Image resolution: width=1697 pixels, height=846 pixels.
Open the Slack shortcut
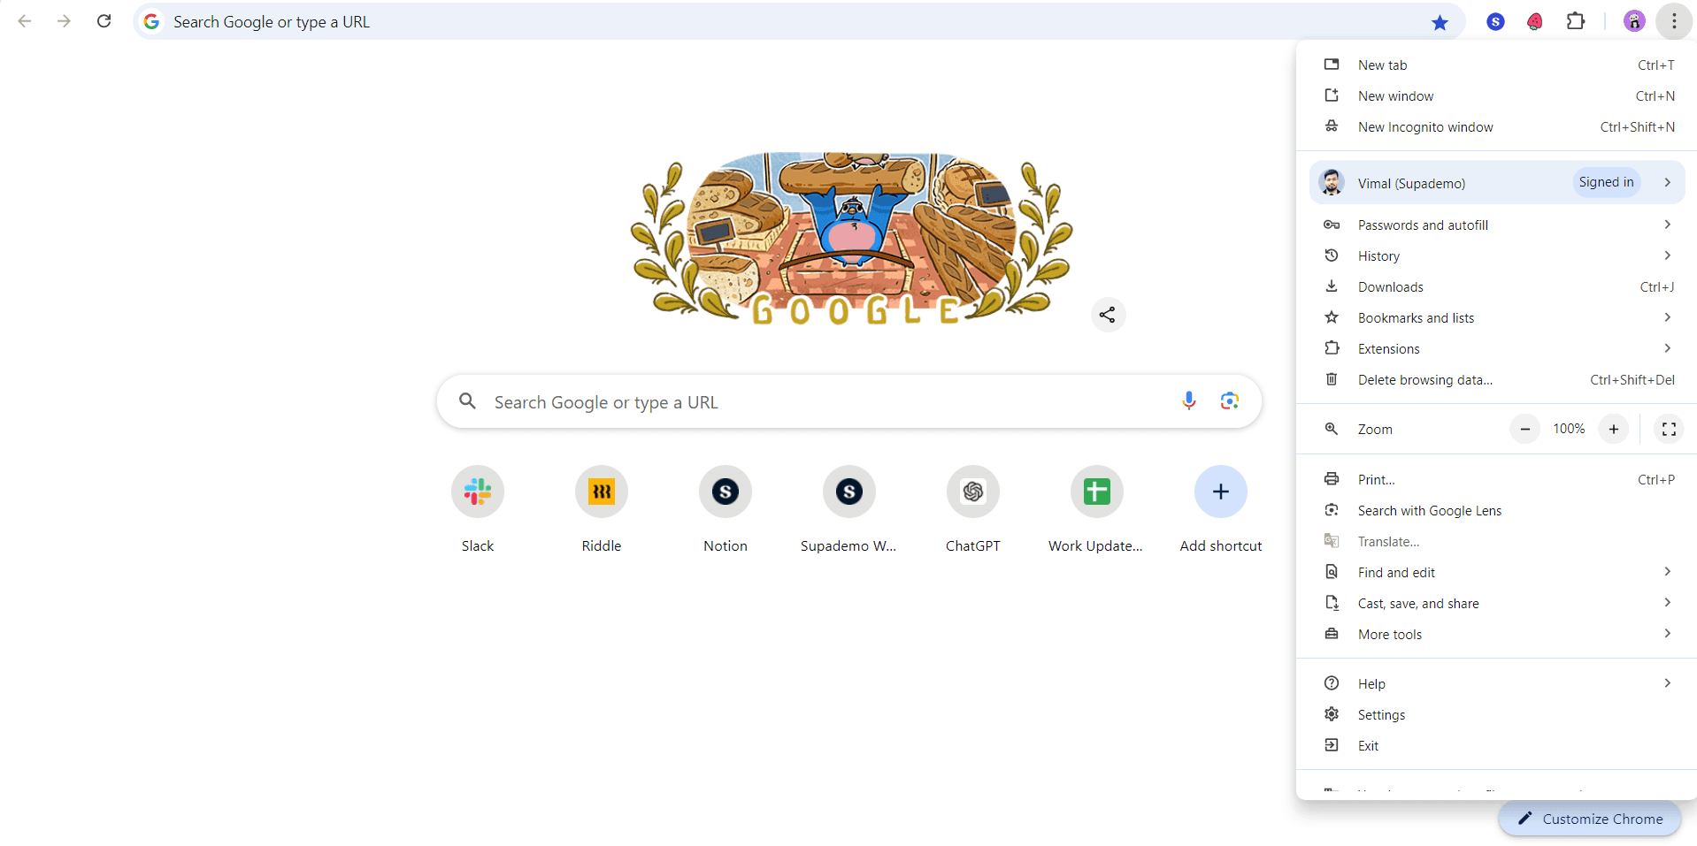click(x=478, y=510)
